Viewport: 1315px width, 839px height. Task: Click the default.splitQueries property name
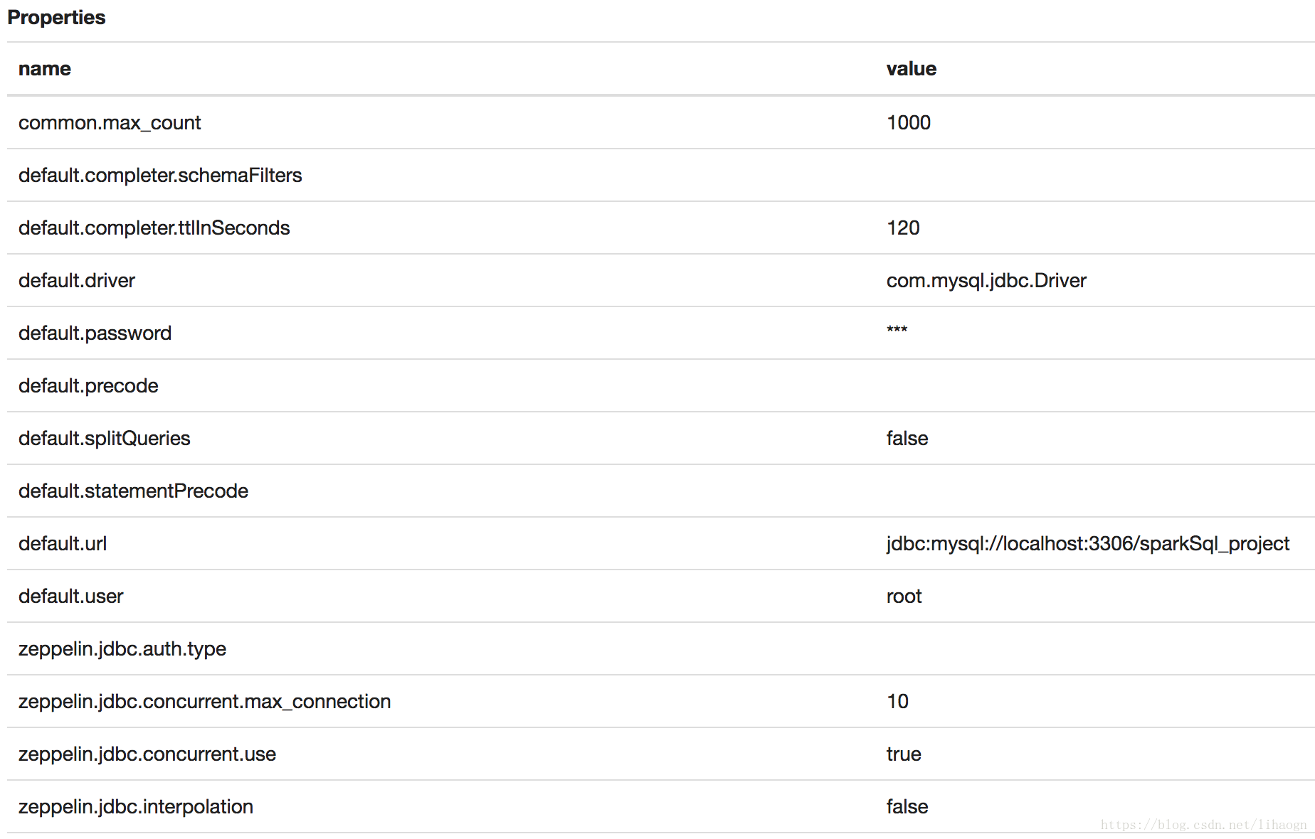pos(105,439)
